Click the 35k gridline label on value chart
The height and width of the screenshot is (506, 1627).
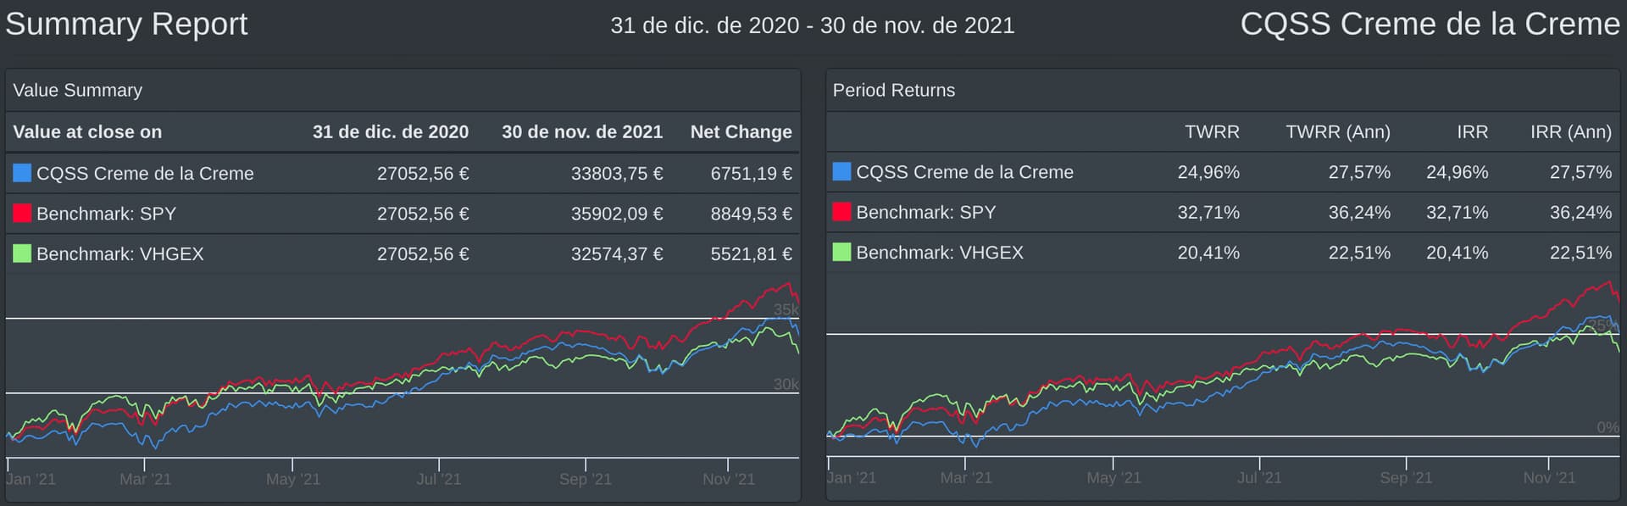point(786,309)
